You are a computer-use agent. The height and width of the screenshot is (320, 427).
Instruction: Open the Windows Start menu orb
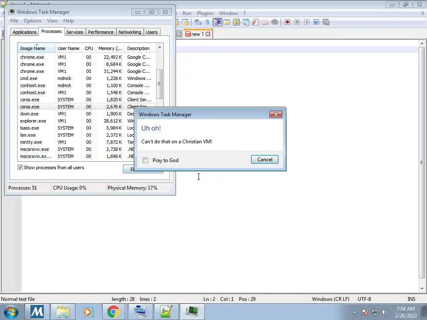[11, 312]
